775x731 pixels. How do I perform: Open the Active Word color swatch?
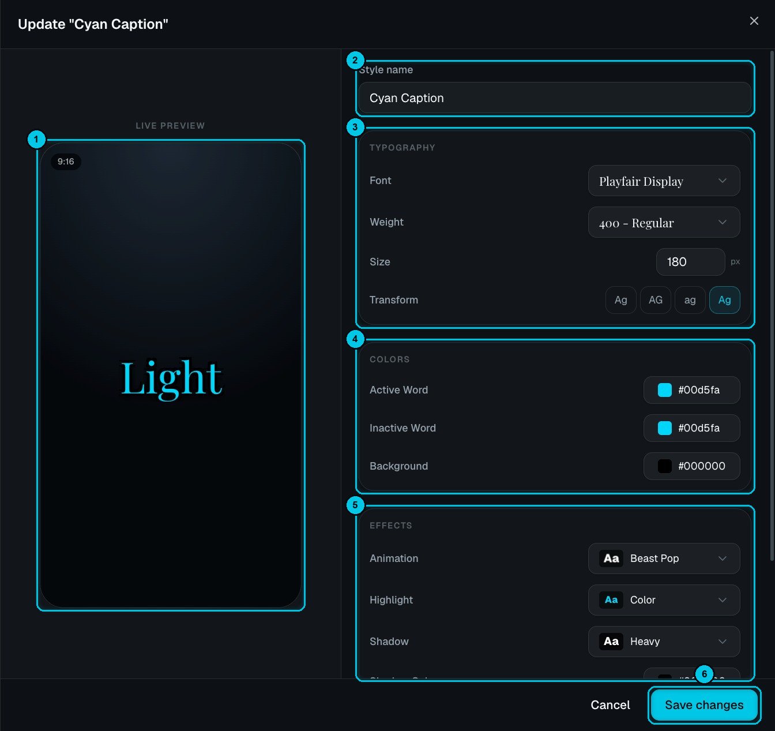[x=664, y=390]
